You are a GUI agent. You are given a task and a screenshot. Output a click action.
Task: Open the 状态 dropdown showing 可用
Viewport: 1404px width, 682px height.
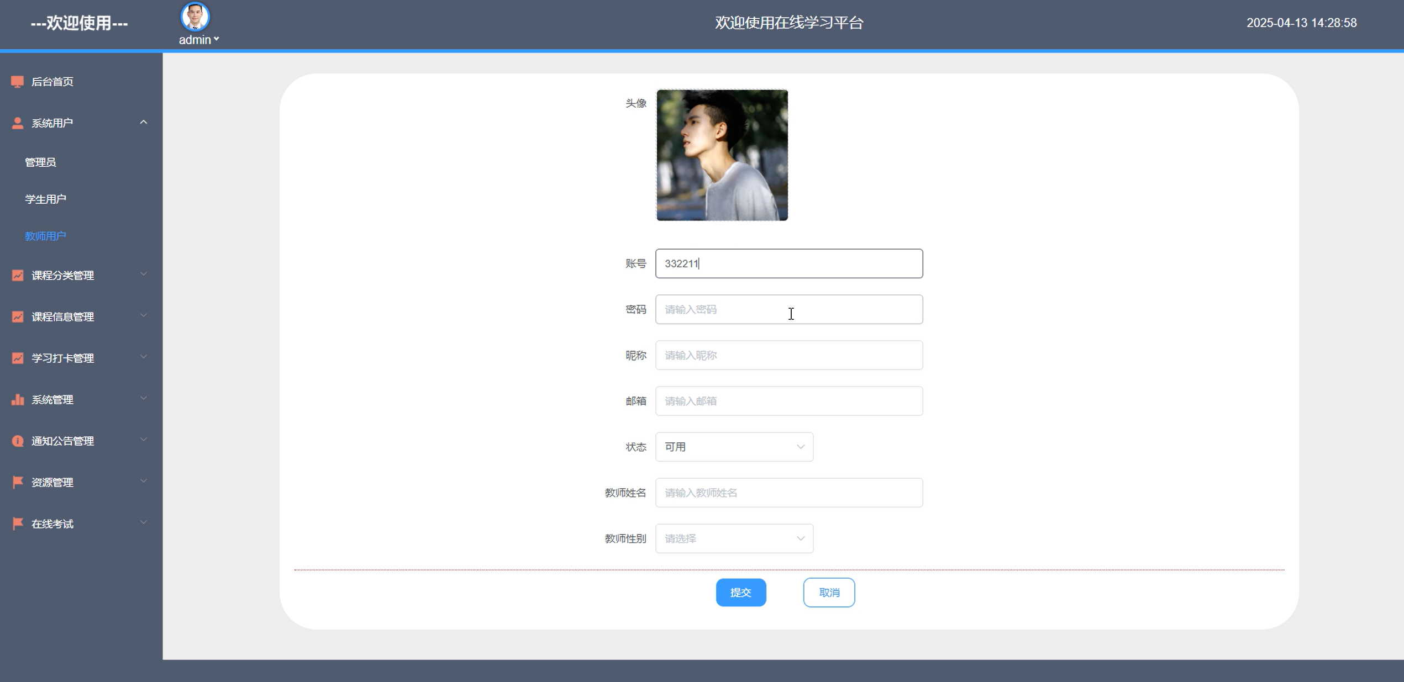click(x=734, y=447)
